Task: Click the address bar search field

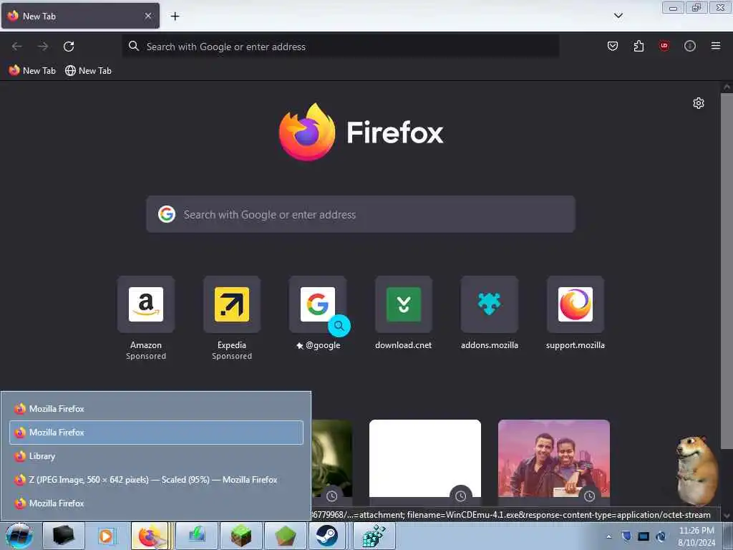Action: tap(340, 47)
